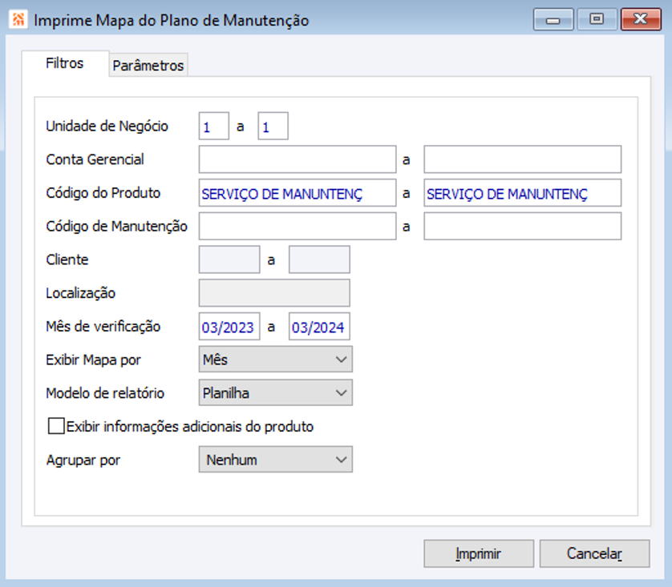Viewport: 672px width, 587px height.
Task: Select the Filtros tab
Action: tap(65, 63)
